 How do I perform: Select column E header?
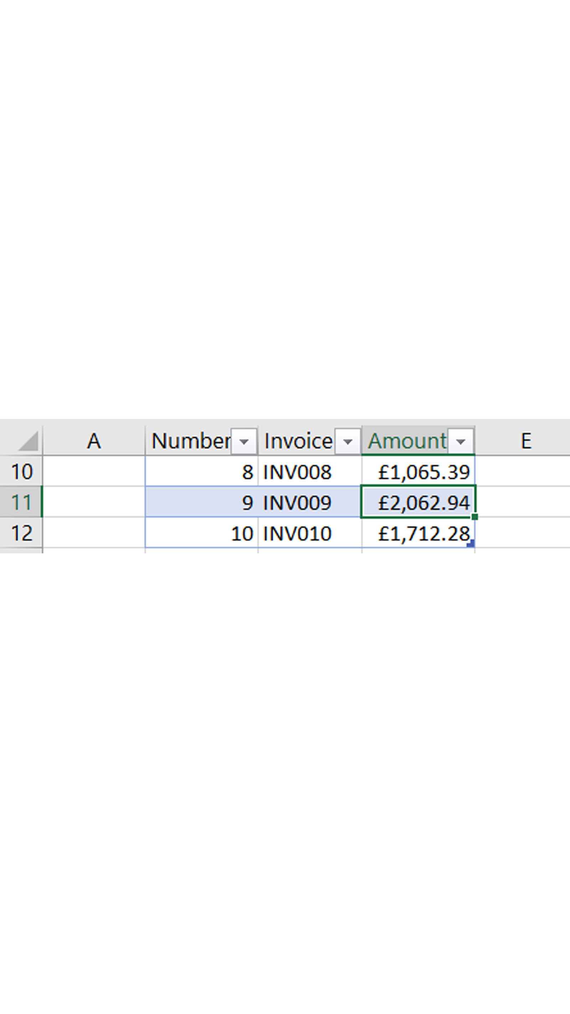(526, 441)
